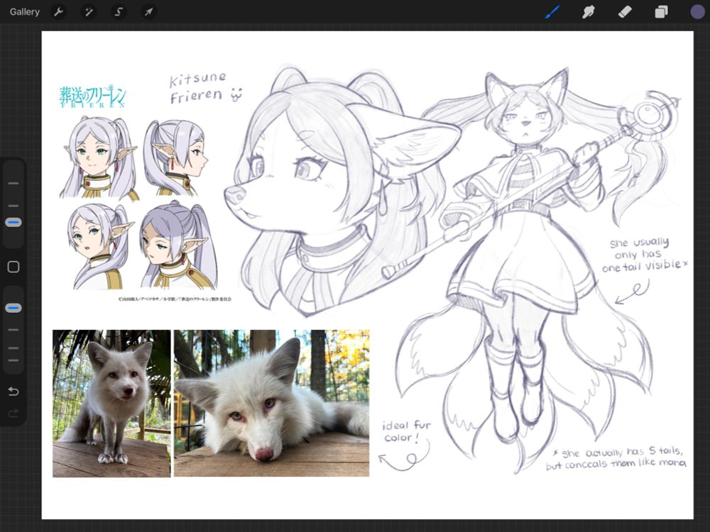Select the Eraser tool
Image resolution: width=710 pixels, height=532 pixels.
click(x=625, y=12)
